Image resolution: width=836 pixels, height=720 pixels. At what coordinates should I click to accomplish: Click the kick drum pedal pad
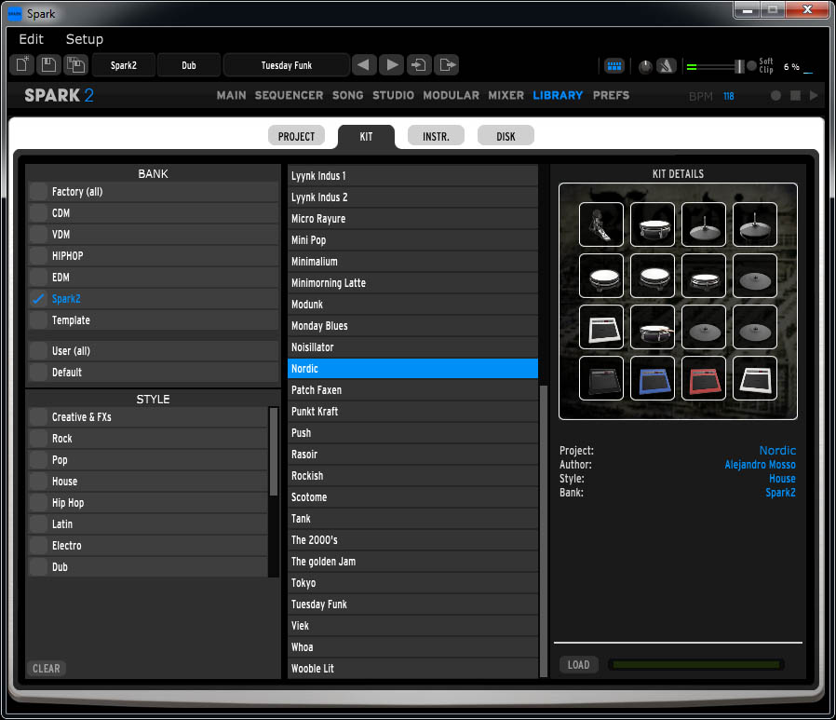point(600,224)
